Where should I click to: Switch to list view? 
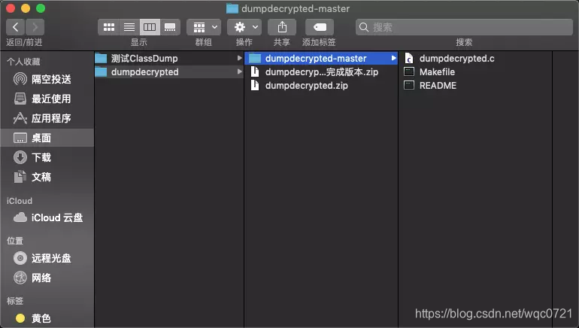(129, 27)
